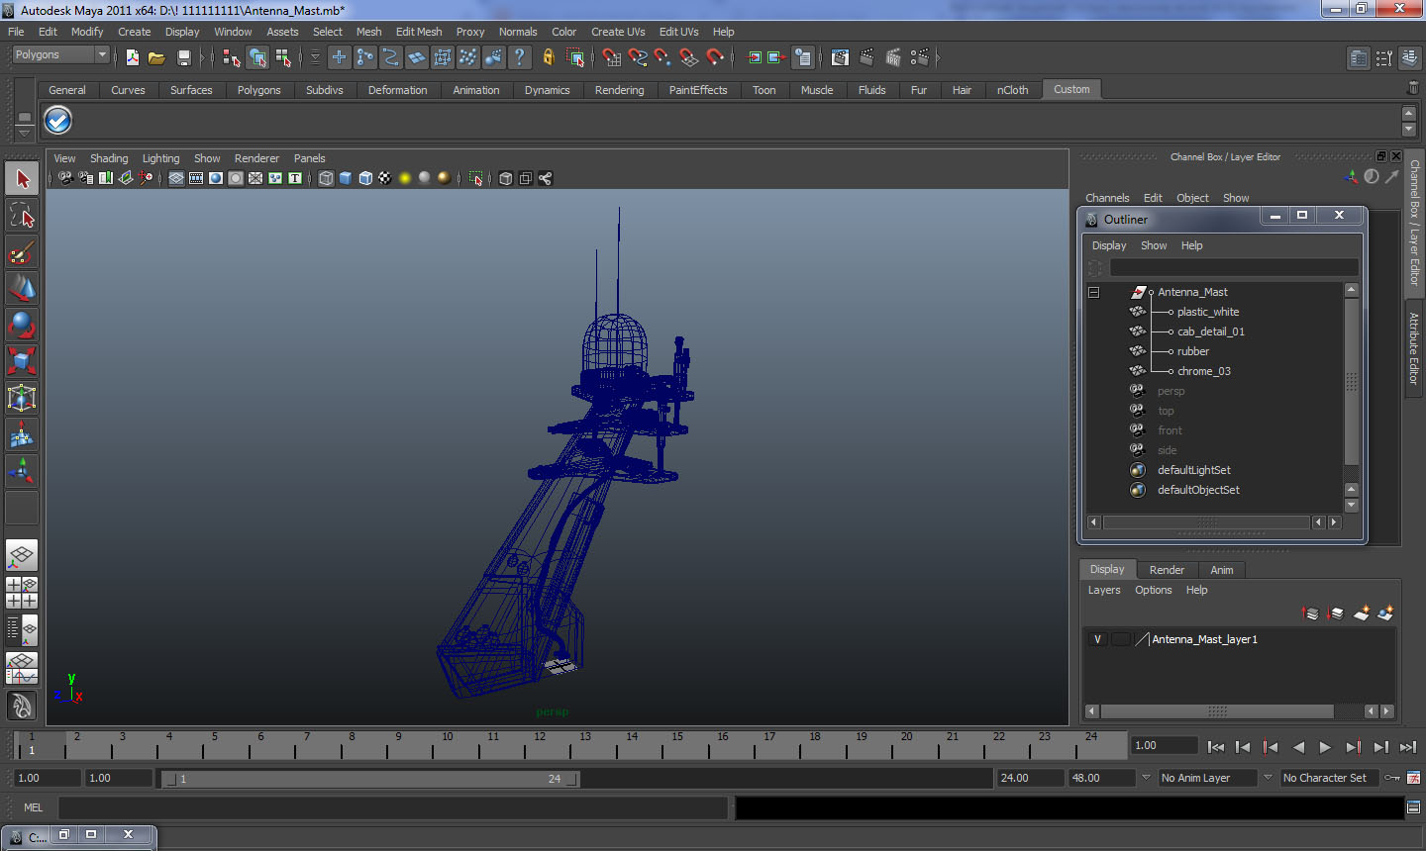Activate the Paint Selection tool
This screenshot has height=851, width=1426.
22,252
